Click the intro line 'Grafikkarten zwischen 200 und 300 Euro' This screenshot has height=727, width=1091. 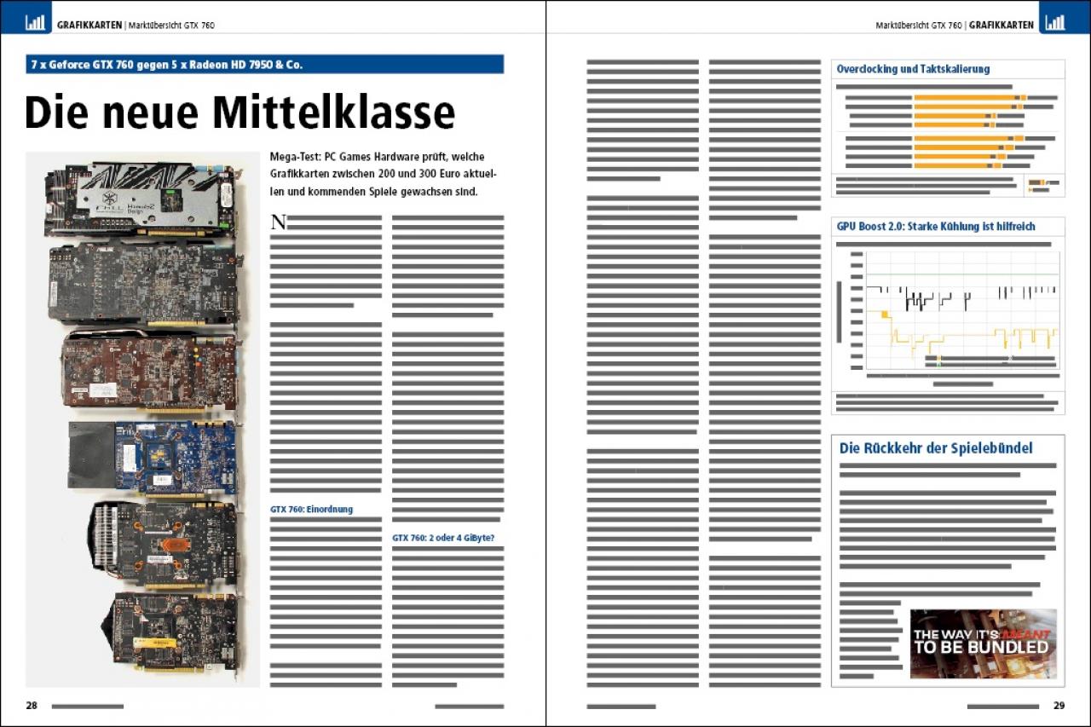[383, 175]
